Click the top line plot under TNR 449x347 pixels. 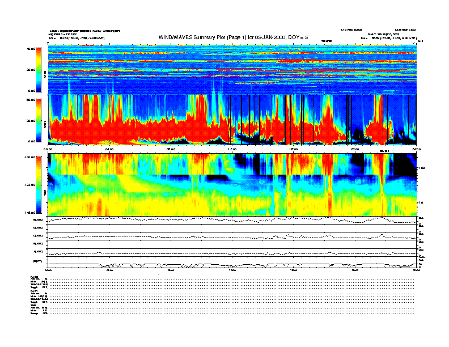pos(232,220)
